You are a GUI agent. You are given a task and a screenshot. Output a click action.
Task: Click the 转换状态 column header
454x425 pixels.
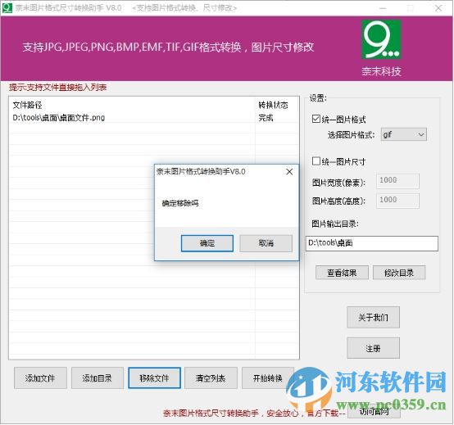click(273, 105)
